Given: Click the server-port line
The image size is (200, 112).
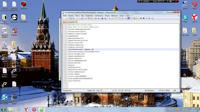Looking at the screenshot, I should [x=77, y=31].
